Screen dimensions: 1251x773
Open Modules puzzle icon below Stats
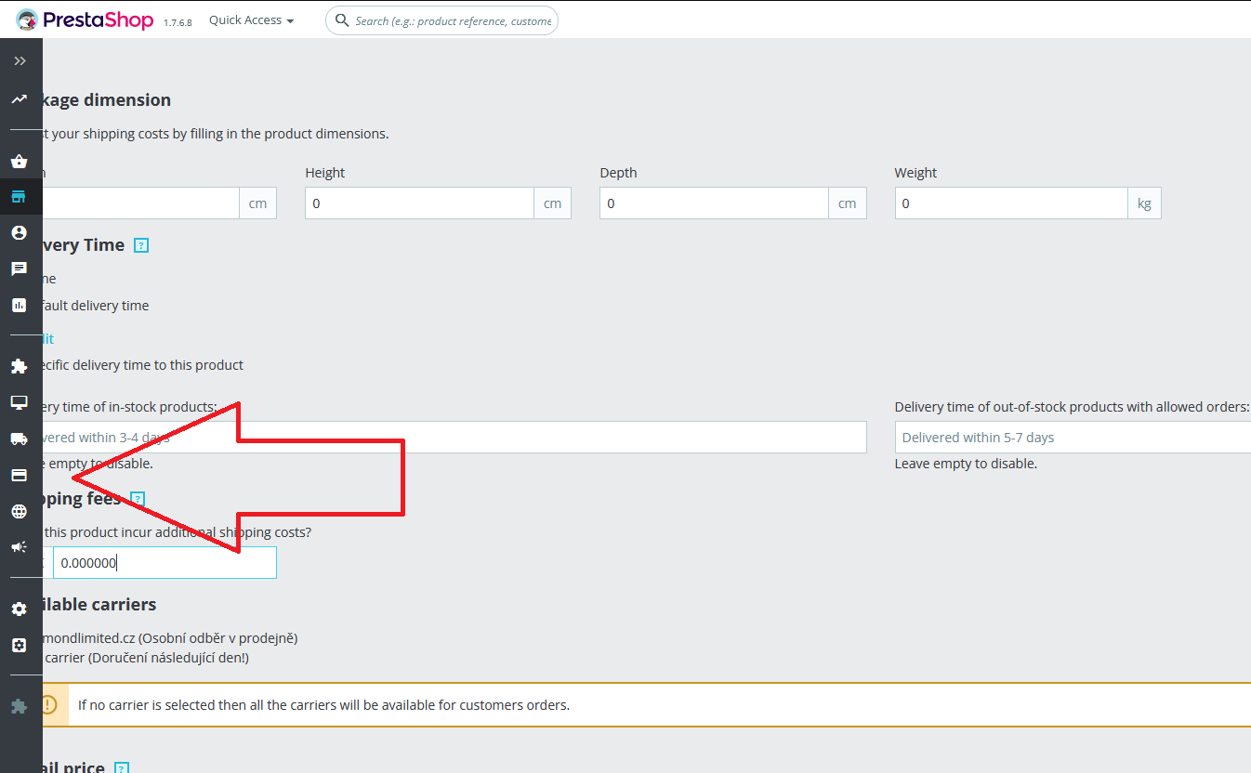point(20,367)
